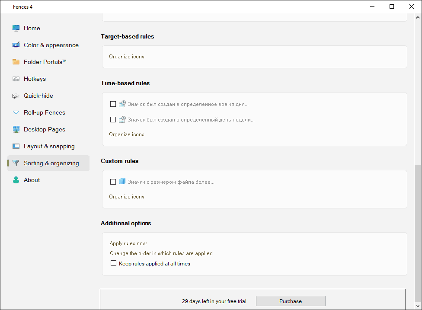Click the Roll-up Fences triangle icon
The width and height of the screenshot is (422, 310).
[16, 112]
